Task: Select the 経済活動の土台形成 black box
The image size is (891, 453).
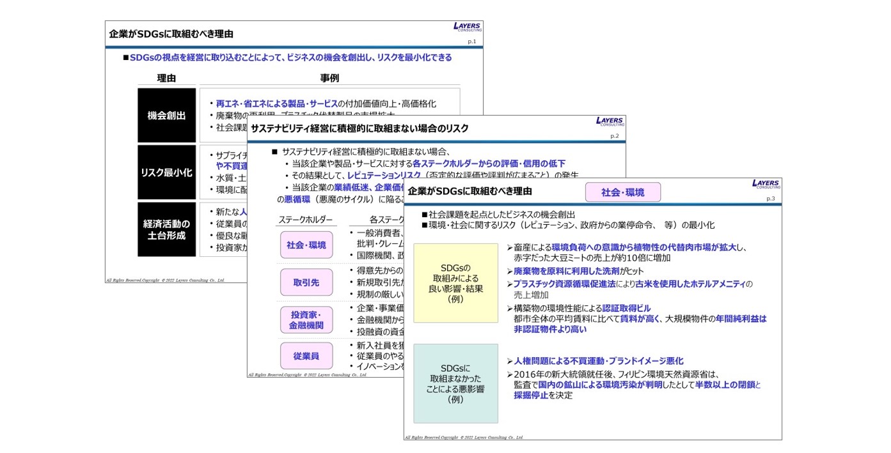Action: coord(166,229)
